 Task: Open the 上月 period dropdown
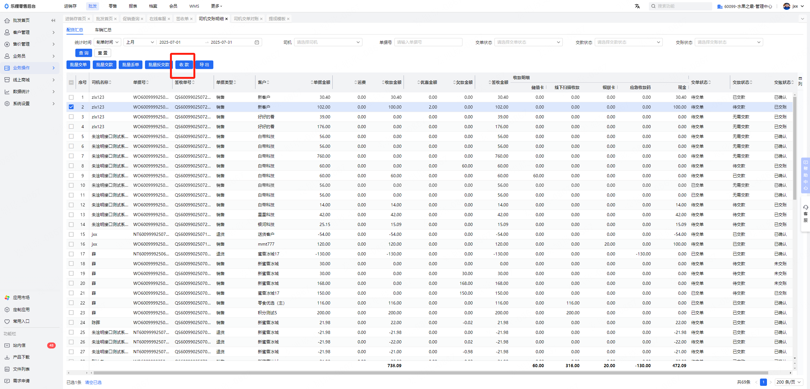[140, 42]
